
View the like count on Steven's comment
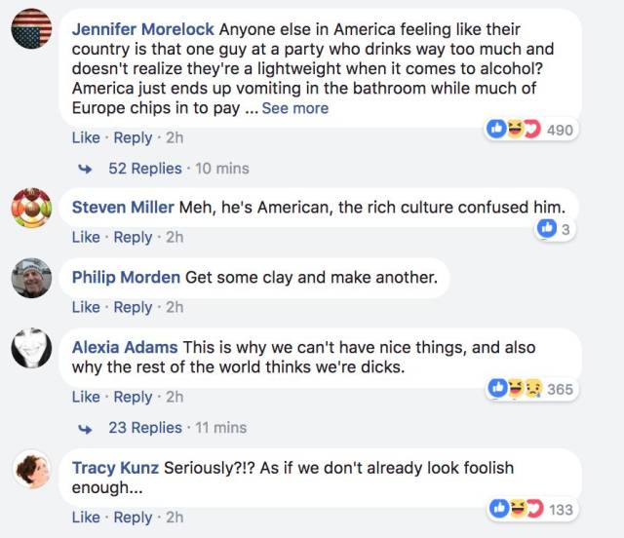554,229
